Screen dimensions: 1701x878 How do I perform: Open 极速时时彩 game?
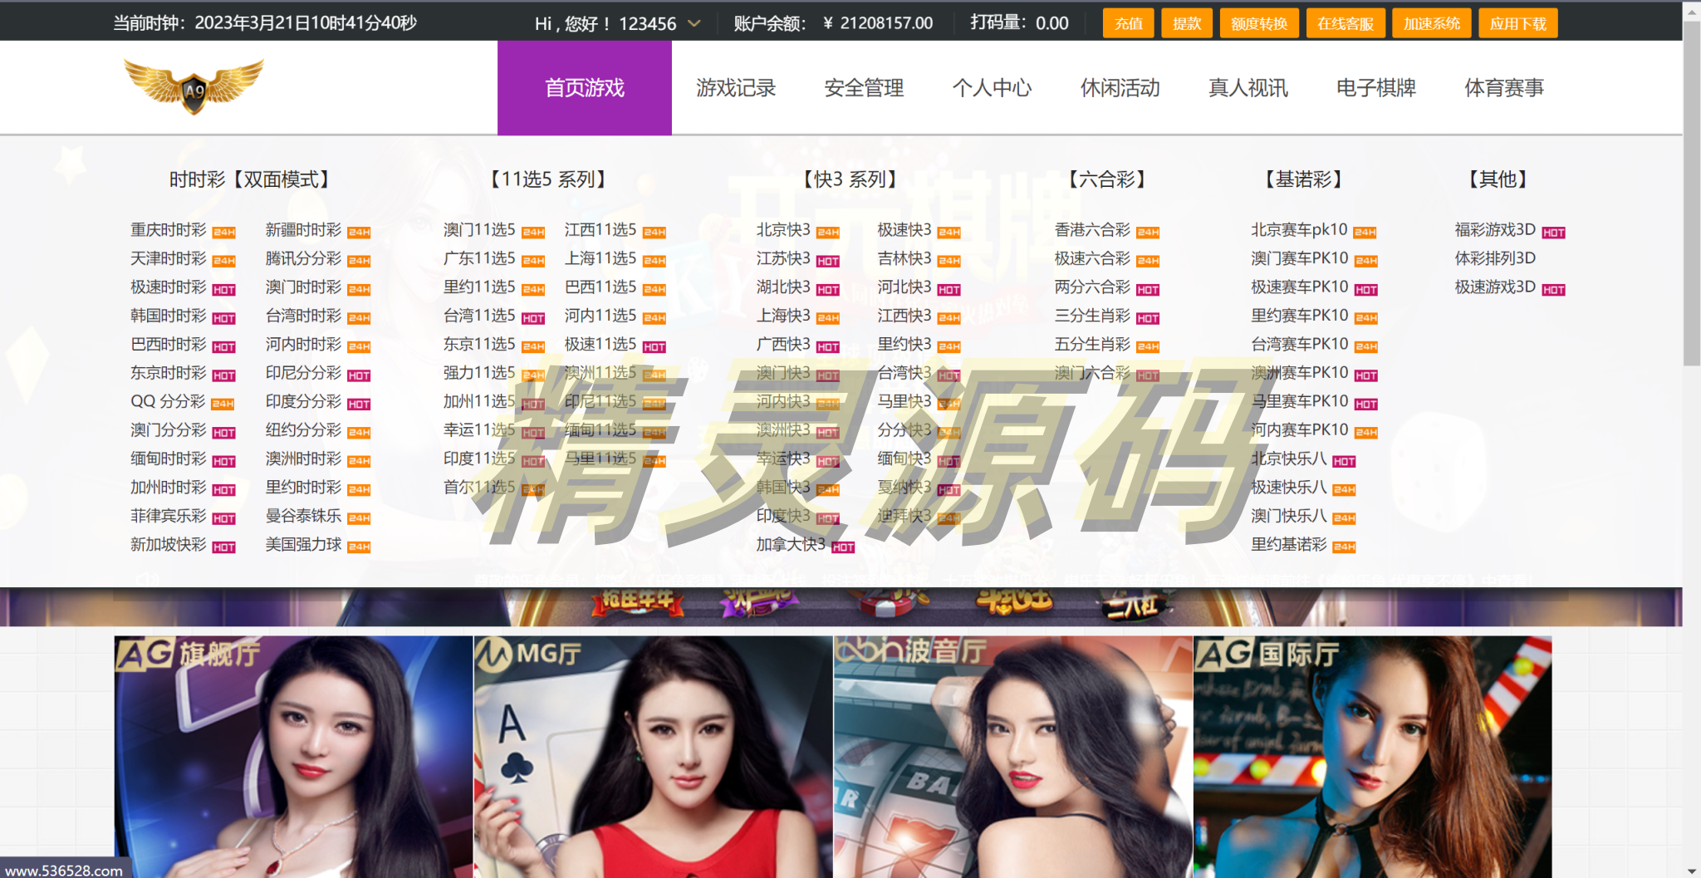point(169,287)
